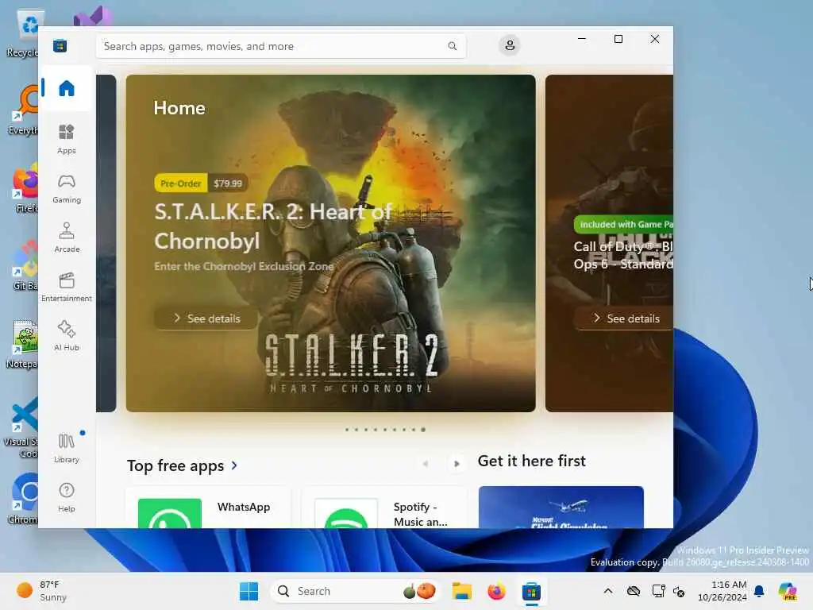Screen dimensions: 813x610
Task: Select the Notepad++ desktop shortcut
Action: click(23, 344)
